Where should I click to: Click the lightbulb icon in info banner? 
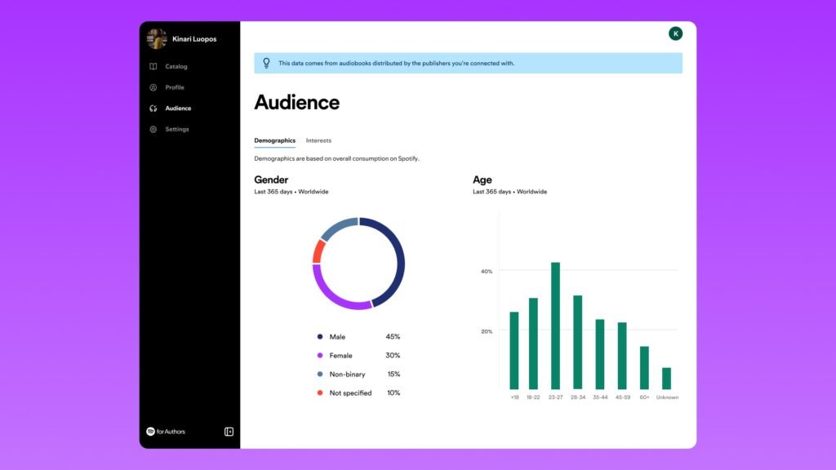click(266, 63)
